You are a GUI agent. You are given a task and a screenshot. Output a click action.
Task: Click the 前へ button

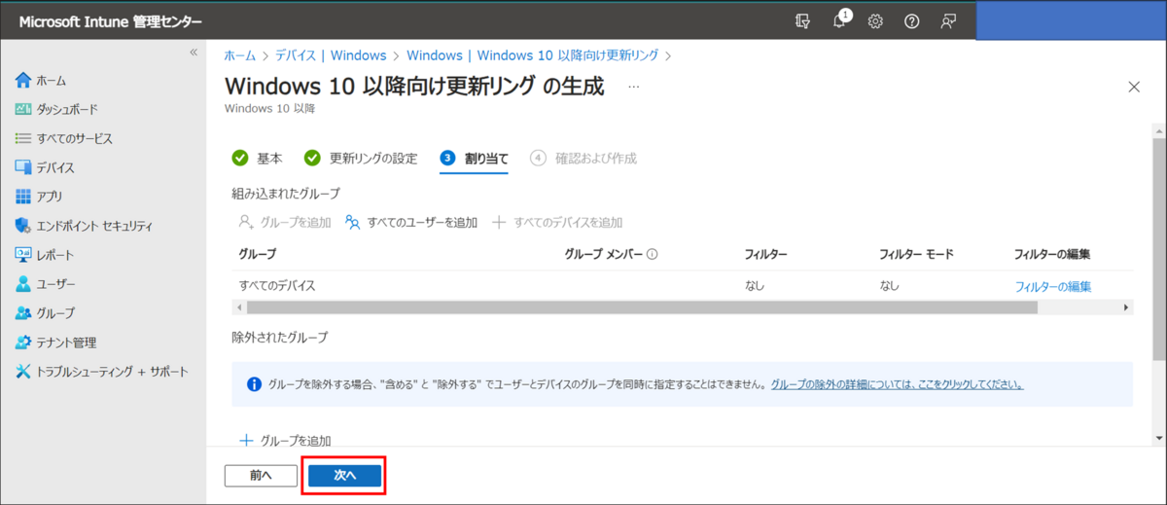pyautogui.click(x=261, y=475)
